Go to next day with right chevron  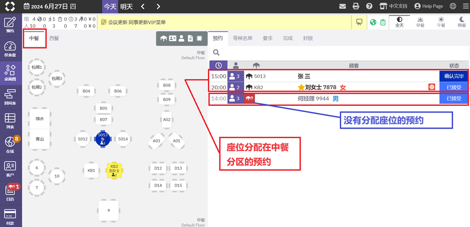158,6
